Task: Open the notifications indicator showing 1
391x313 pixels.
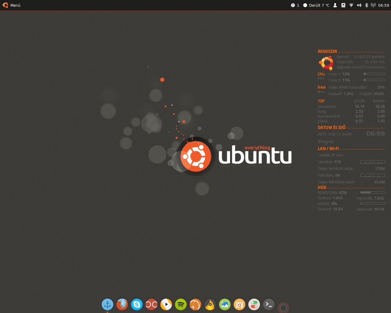Action: click(x=295, y=5)
